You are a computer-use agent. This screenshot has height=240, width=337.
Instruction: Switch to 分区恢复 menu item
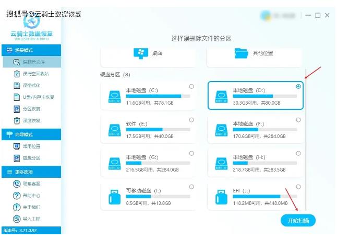31,109
